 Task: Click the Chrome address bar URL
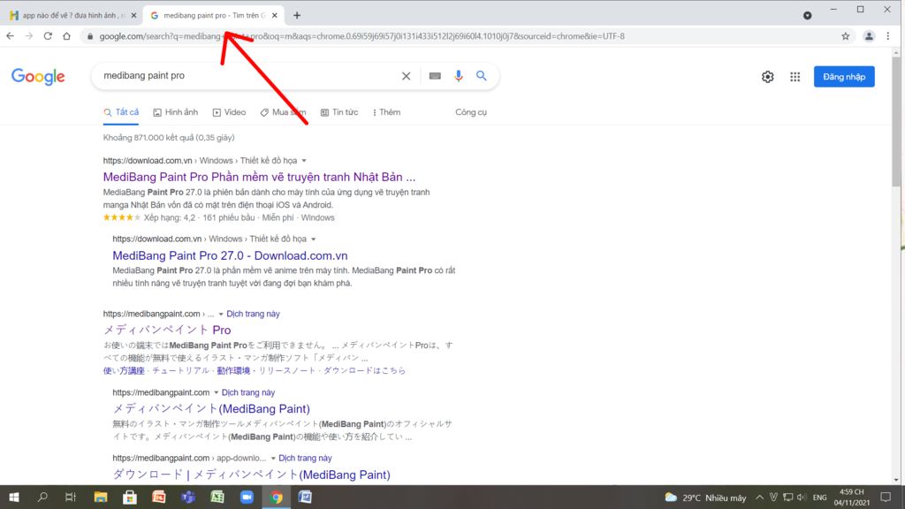[361, 35]
